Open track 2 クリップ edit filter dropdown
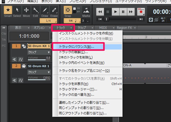This screenshot has height=122, width=171. point(39,72)
